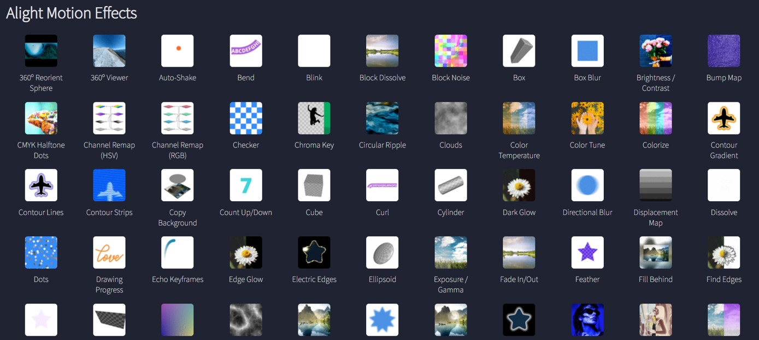Choose the Copy Background effect icon
Screen dimensions: 759x340
tap(178, 185)
